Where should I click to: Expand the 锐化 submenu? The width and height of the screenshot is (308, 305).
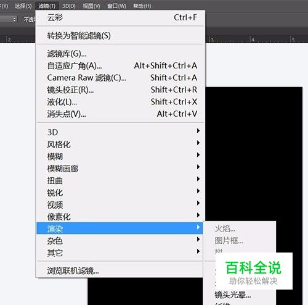point(120,193)
